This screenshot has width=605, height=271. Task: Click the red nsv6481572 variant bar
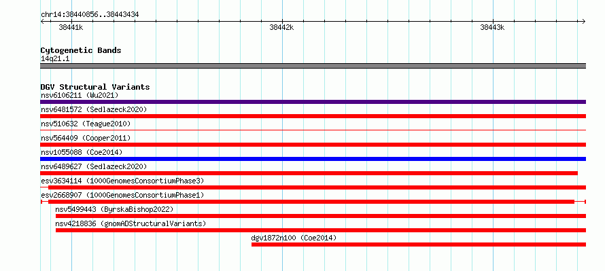tap(313, 116)
